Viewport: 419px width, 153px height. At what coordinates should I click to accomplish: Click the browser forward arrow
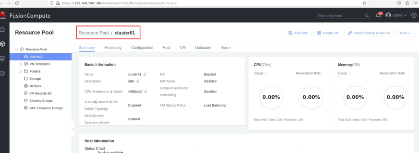click(x=8, y=3)
